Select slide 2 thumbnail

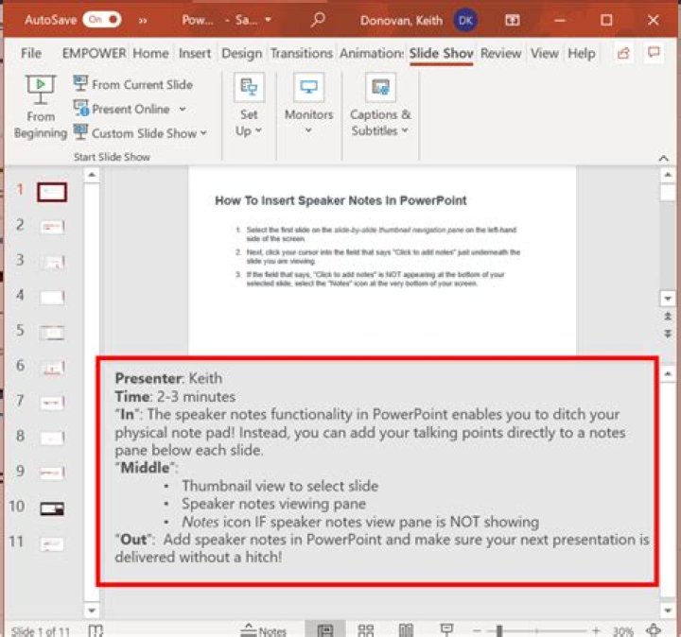[52, 227]
